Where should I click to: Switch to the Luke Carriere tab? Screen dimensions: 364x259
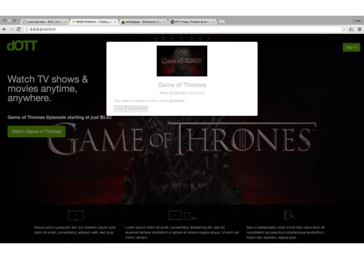(45, 22)
